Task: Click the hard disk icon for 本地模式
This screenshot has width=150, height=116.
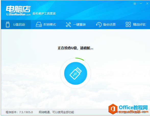Action: [x=39, y=25]
